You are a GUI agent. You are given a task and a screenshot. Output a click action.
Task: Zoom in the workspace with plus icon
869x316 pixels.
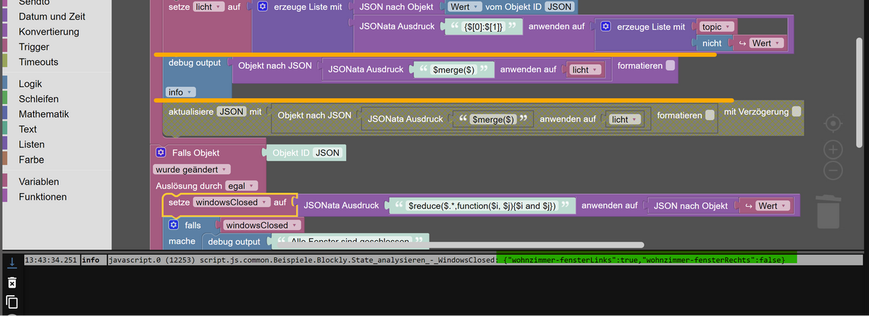(x=834, y=150)
